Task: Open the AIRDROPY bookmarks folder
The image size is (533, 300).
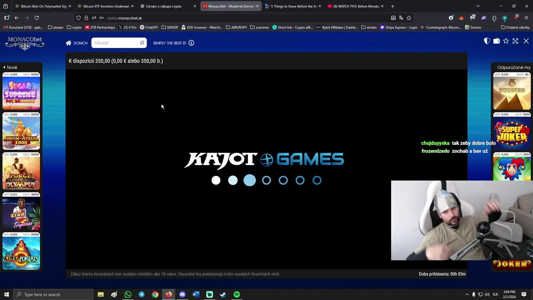Action: (237, 27)
